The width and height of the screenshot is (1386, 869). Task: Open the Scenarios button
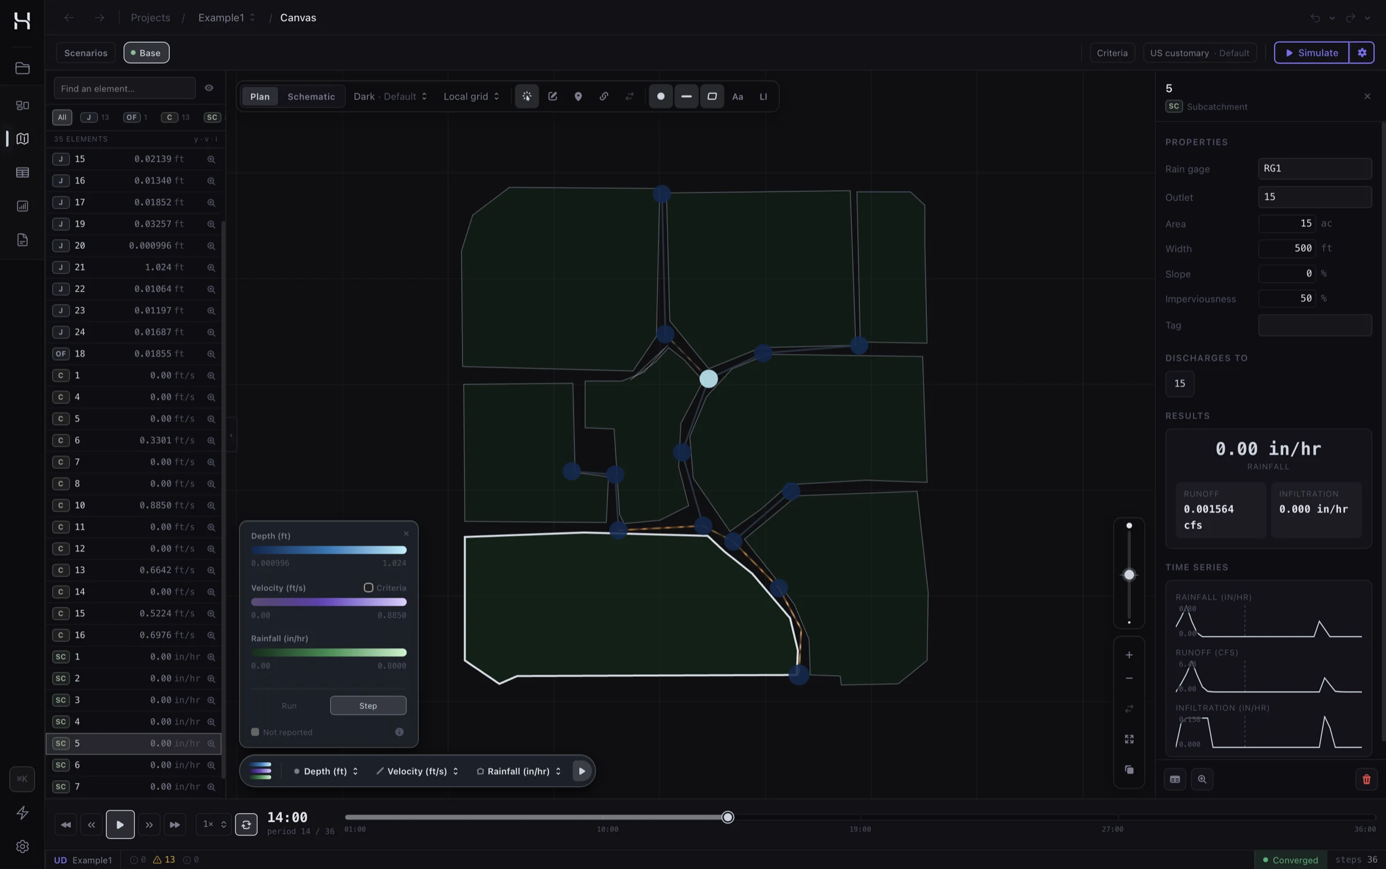(85, 53)
